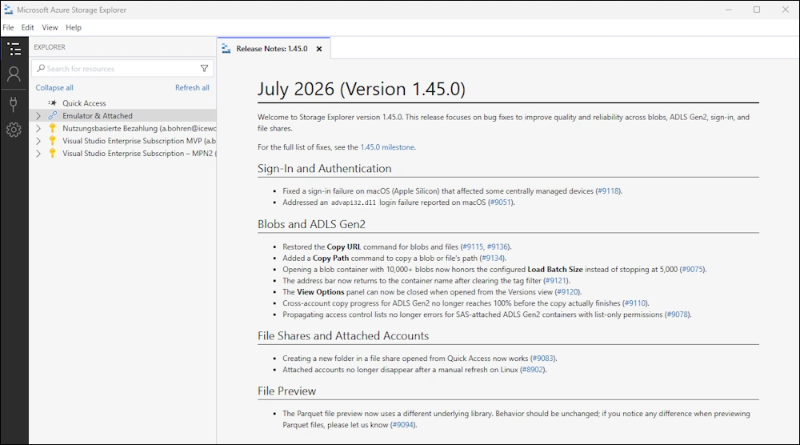The height and width of the screenshot is (445, 800).
Task: Click the Storage Explorer title bar logo
Action: point(8,10)
